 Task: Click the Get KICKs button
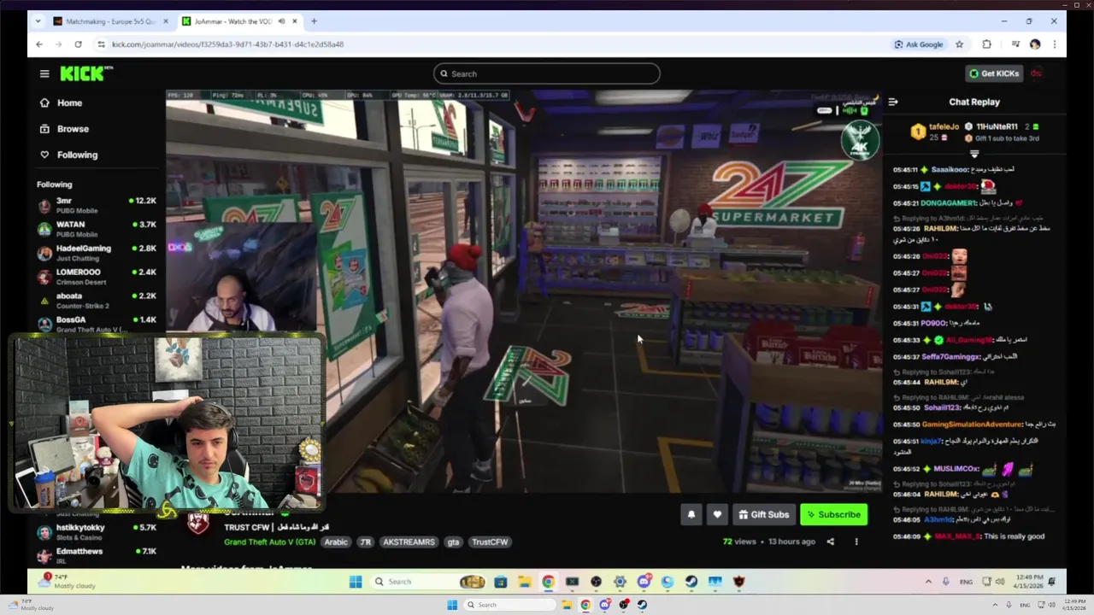coord(994,73)
